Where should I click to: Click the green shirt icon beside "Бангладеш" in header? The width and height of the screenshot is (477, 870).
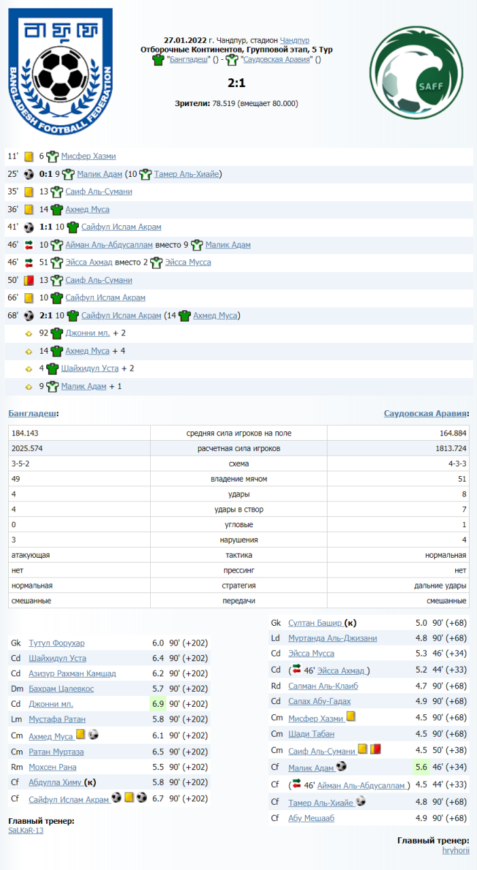pyautogui.click(x=159, y=60)
